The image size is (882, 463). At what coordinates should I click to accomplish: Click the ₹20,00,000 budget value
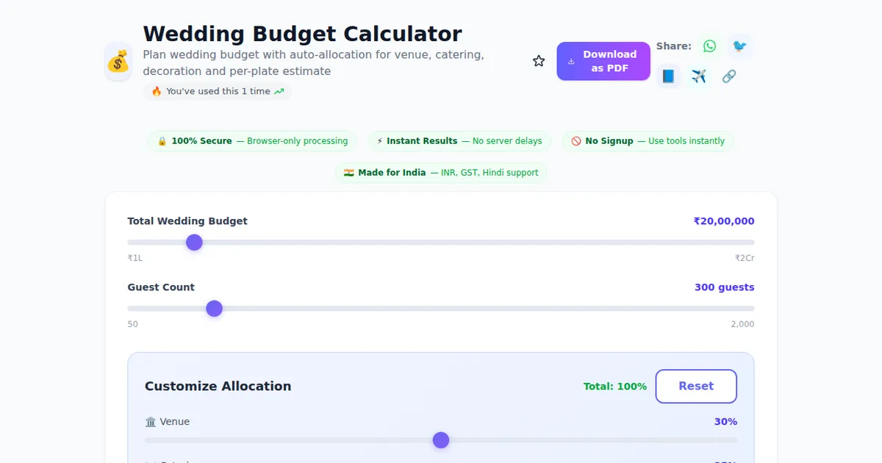point(723,221)
